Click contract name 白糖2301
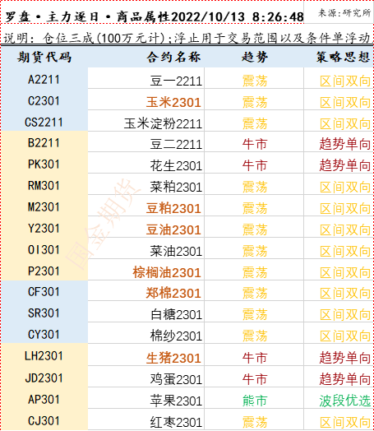The width and height of the screenshot is (374, 431). pos(176,315)
